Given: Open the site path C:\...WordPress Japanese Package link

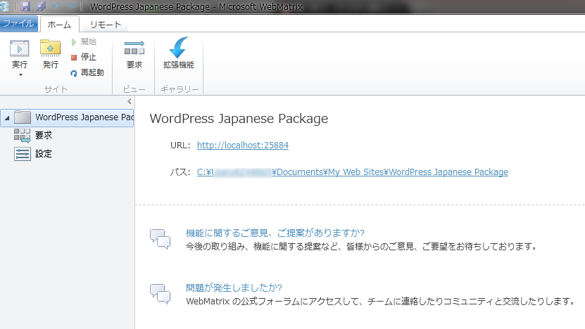Looking at the screenshot, I should tap(353, 172).
